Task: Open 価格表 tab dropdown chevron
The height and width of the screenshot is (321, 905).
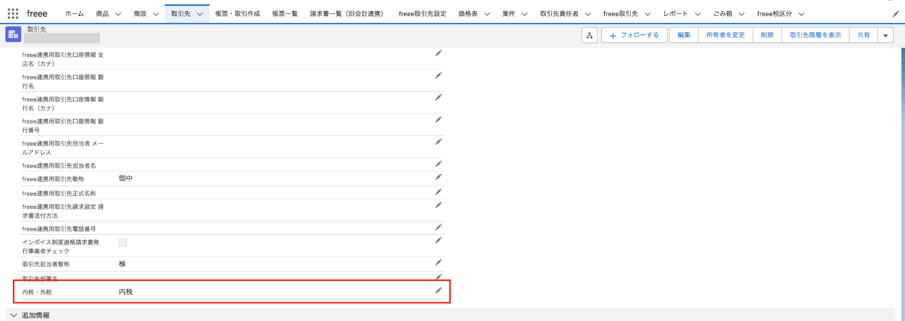Action: point(487,14)
